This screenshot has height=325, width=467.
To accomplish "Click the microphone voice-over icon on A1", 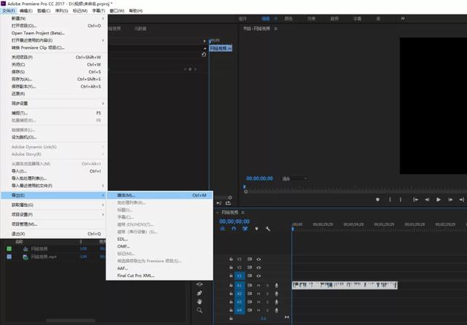I will point(277,285).
